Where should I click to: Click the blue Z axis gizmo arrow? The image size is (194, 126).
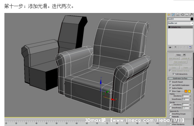tap(101, 81)
